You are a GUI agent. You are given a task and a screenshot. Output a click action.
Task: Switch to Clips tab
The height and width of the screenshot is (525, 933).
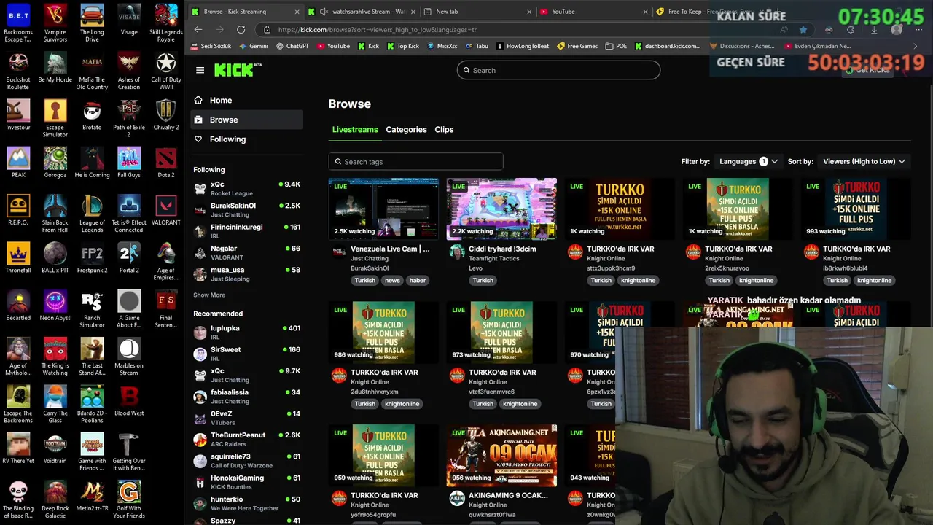tap(444, 129)
